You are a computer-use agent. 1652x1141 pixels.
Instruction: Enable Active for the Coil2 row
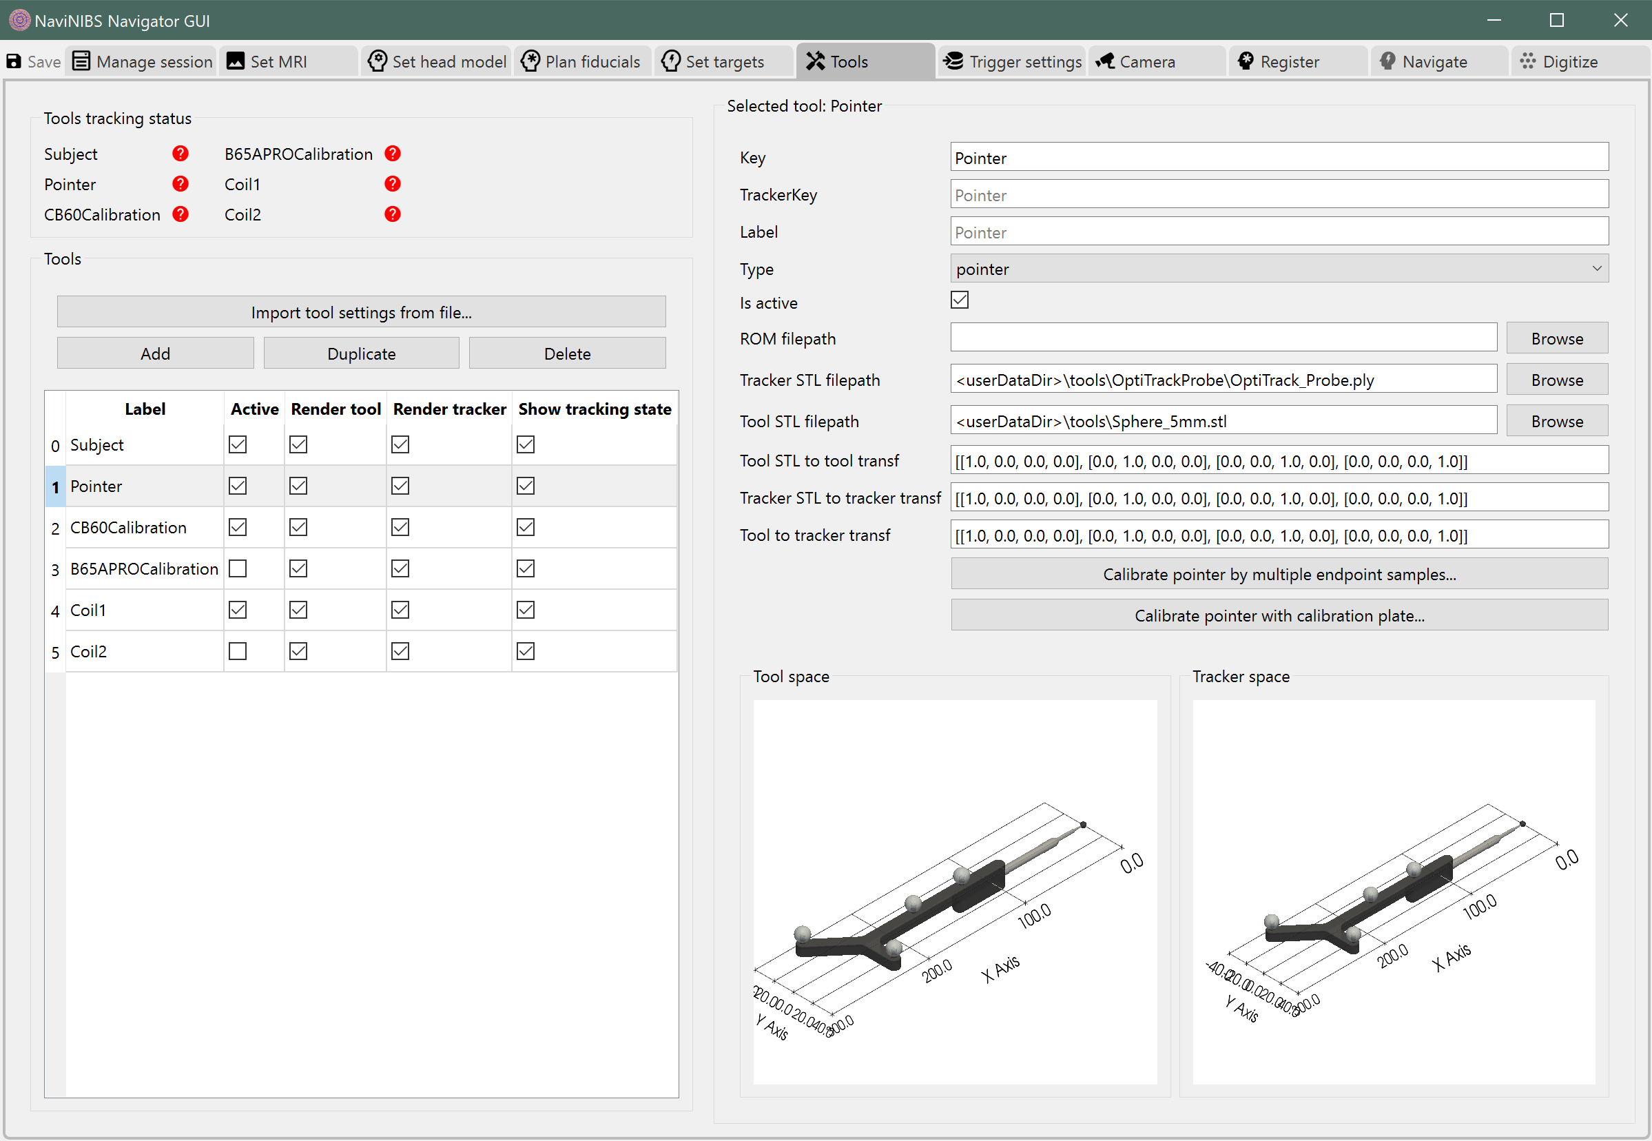click(237, 651)
